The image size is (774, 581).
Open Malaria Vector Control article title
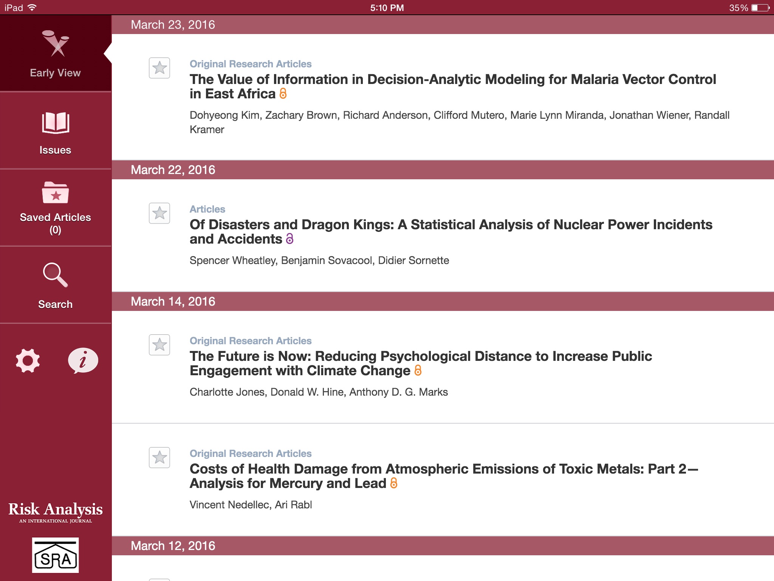[x=452, y=79]
